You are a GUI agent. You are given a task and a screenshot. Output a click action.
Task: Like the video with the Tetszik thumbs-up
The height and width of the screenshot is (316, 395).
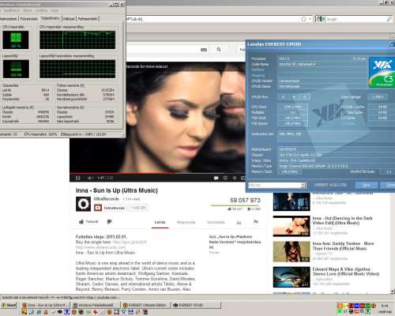click(88, 222)
